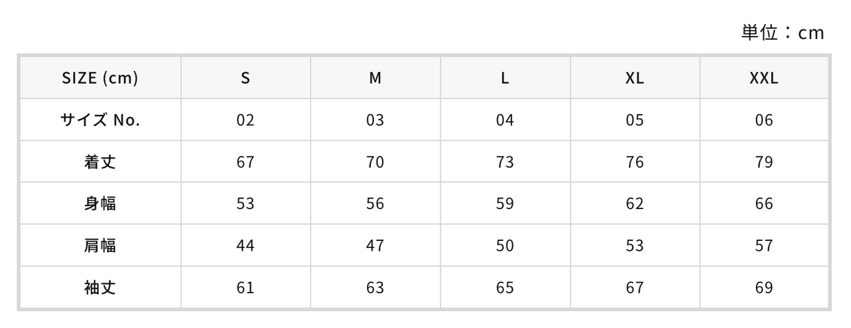The image size is (851, 328).
Task: Click the 袖丈 value 69 for XXL
Action: pos(764,288)
